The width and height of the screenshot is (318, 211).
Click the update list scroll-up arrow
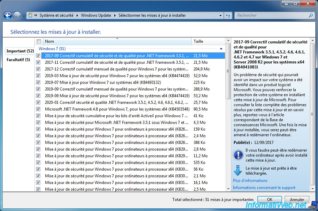pos(228,40)
